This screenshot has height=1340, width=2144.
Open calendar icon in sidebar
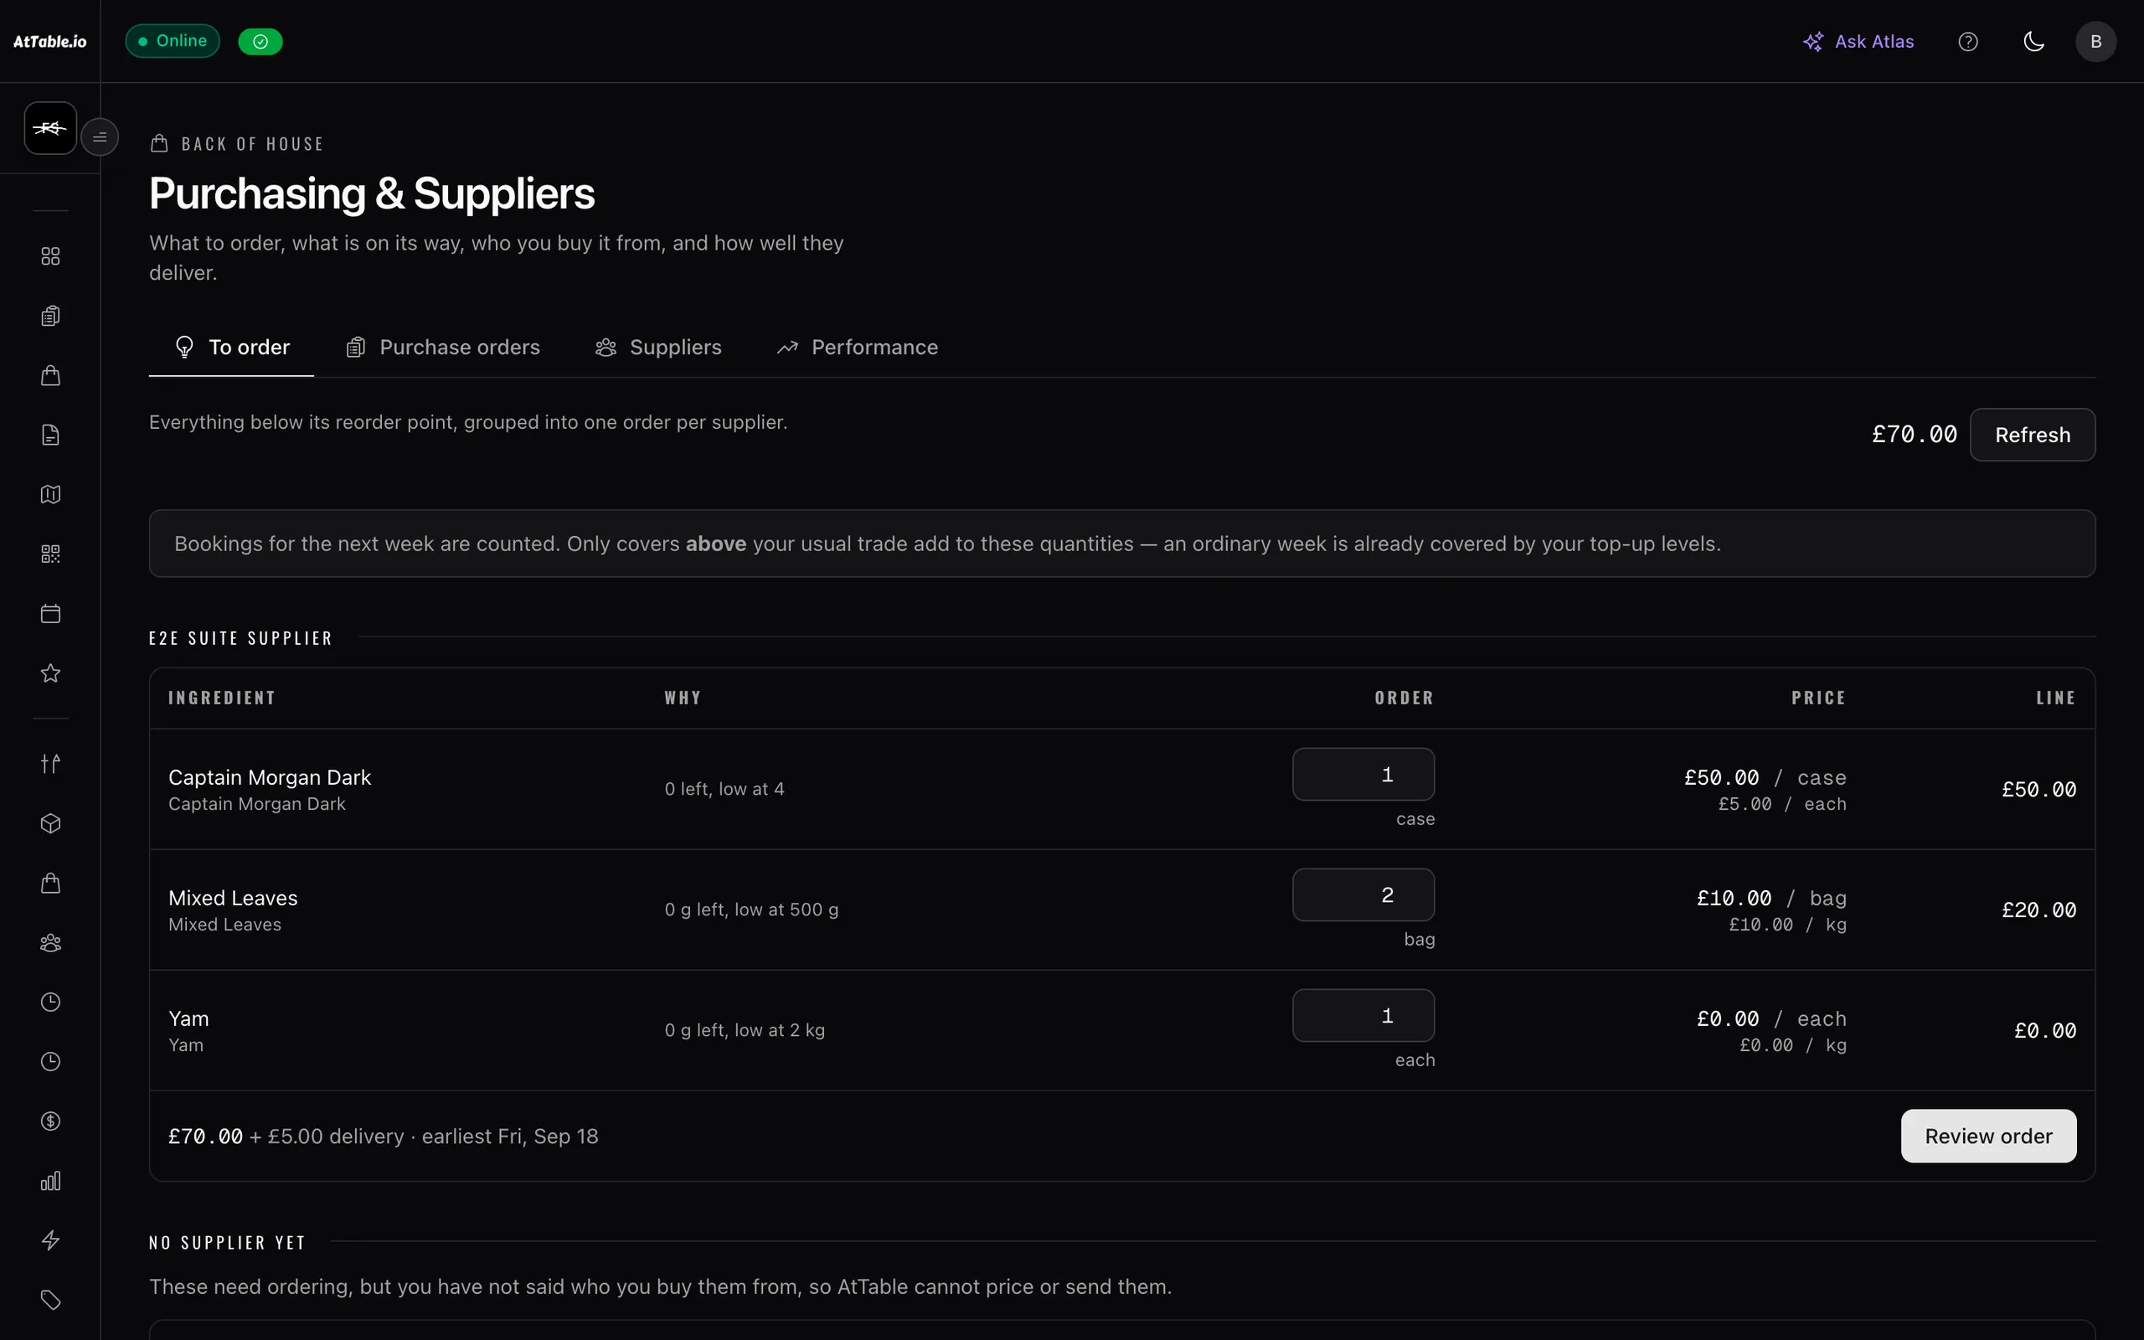(50, 613)
